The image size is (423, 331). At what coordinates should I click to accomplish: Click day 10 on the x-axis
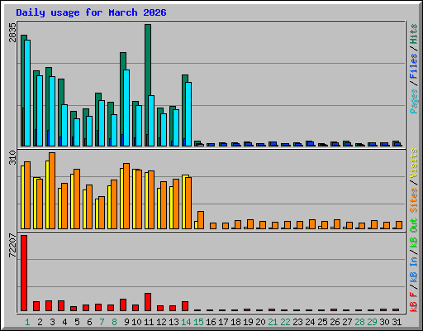(x=136, y=322)
